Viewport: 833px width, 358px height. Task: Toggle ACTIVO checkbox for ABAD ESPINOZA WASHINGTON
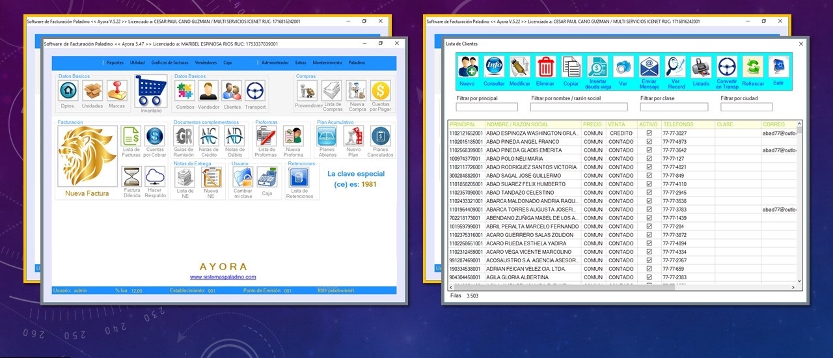coord(649,133)
